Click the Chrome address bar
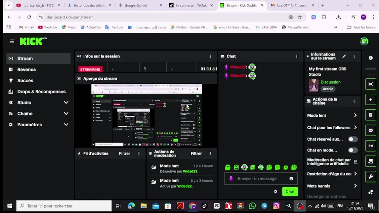 pyautogui.click(x=166, y=17)
